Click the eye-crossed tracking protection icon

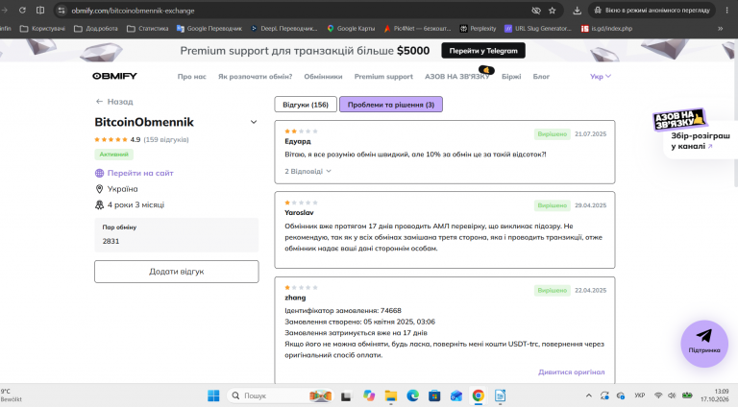click(x=535, y=11)
